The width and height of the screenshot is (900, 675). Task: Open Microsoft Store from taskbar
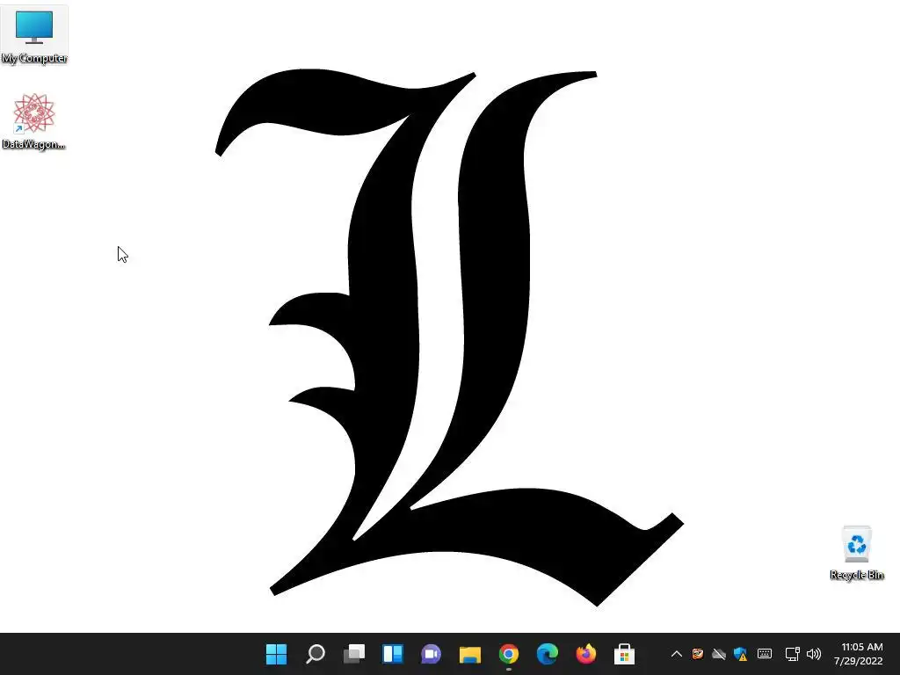pyautogui.click(x=625, y=654)
